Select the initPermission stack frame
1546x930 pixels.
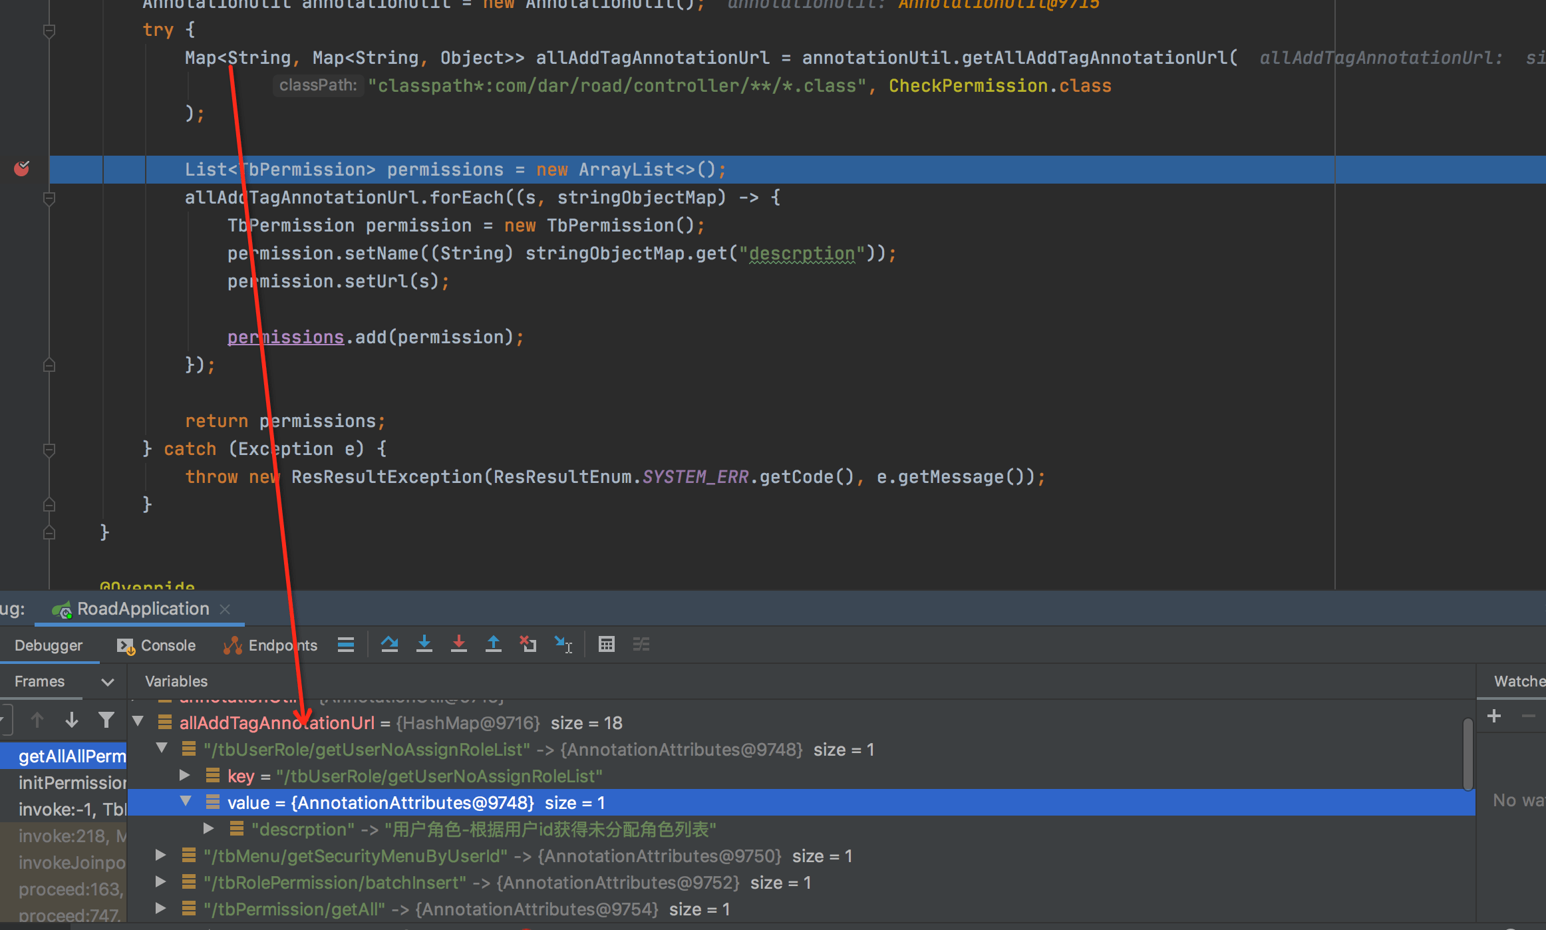coord(72,783)
